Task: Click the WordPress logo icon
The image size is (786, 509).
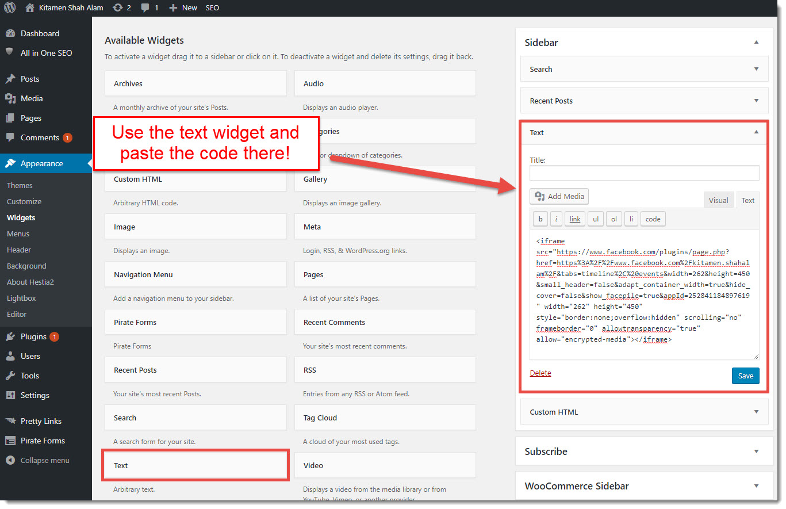Action: coord(10,7)
